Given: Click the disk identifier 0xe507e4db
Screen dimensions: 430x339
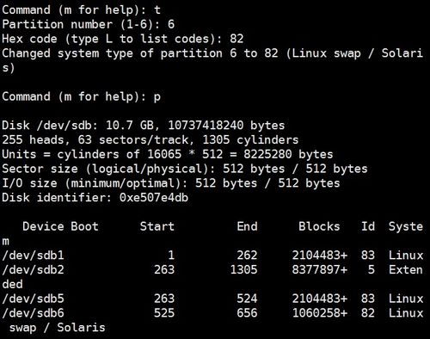Looking at the screenshot, I should tap(154, 198).
